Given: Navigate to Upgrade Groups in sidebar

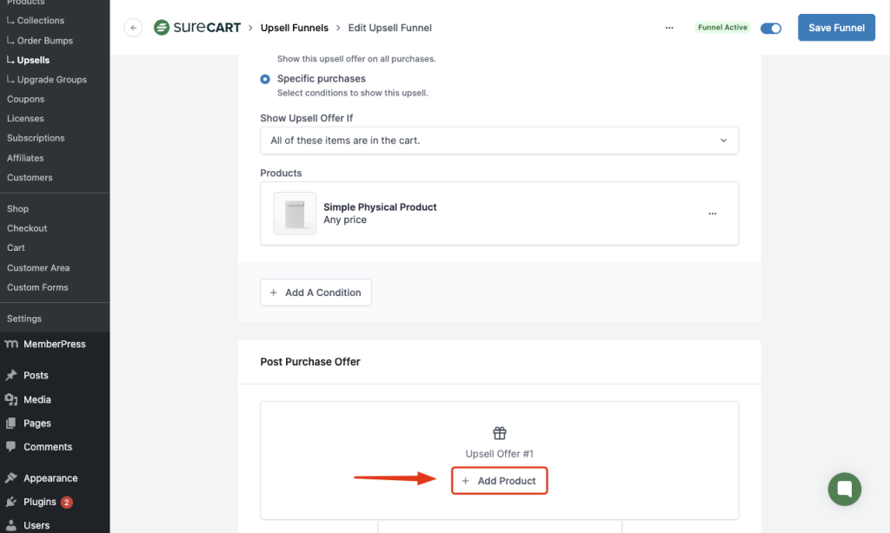Looking at the screenshot, I should [x=51, y=80].
